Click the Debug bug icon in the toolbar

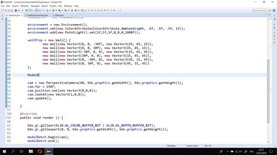(47, 10)
